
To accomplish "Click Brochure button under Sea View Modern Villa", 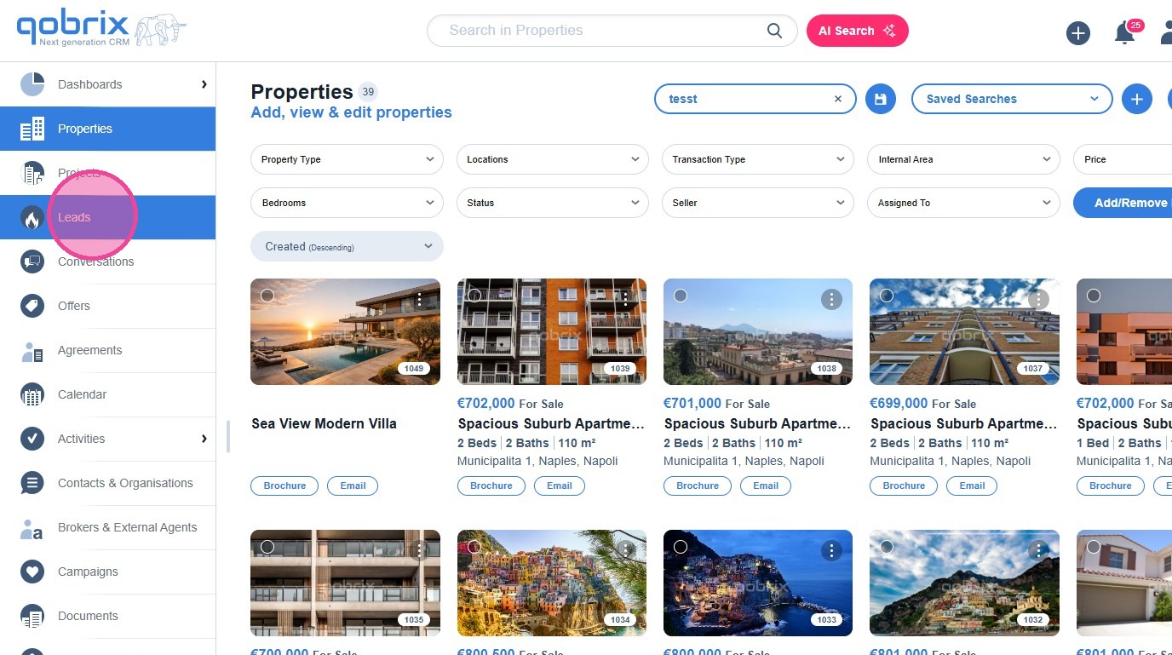I will 284,486.
